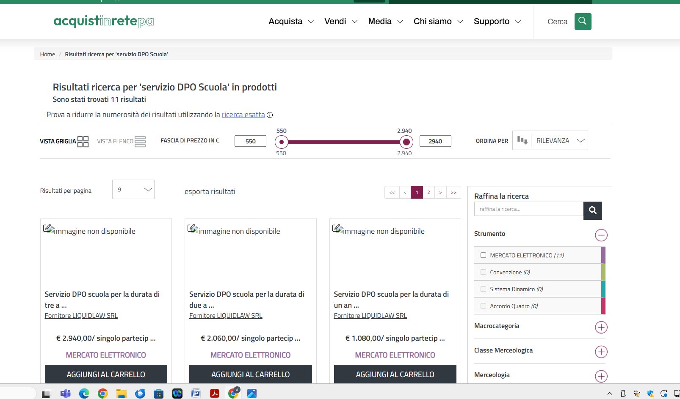Image resolution: width=680 pixels, height=399 pixels.
Task: Click the sort order bars icon
Action: [x=522, y=140]
